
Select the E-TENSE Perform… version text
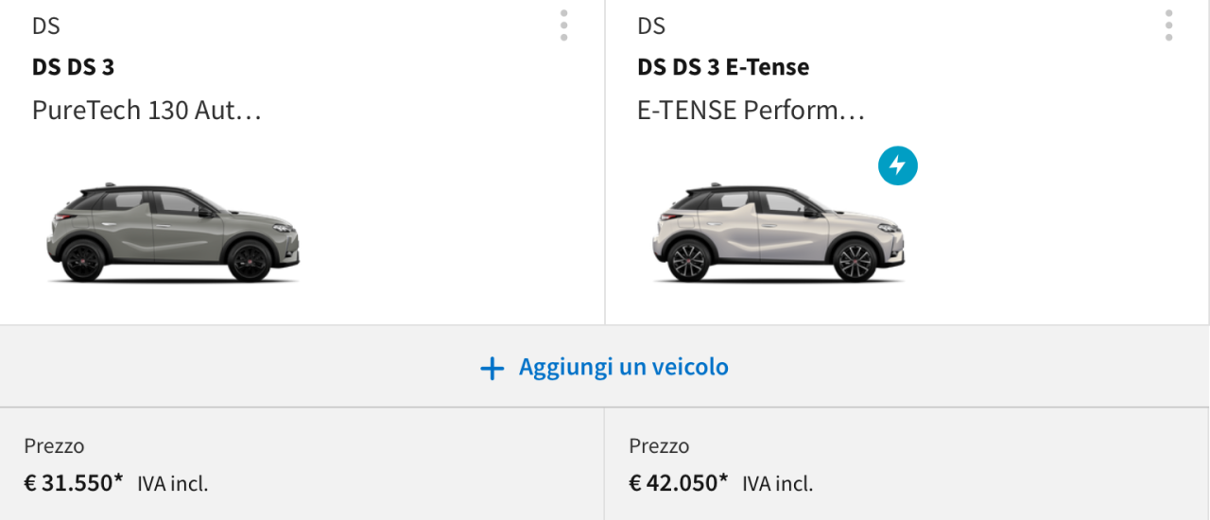(752, 111)
